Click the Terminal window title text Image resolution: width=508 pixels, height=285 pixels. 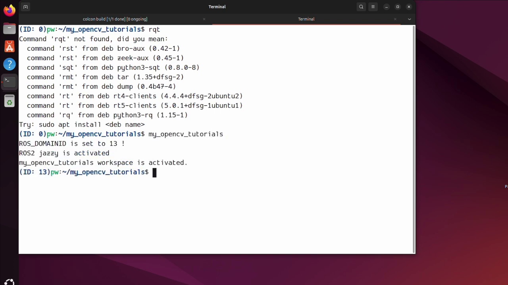point(217,7)
